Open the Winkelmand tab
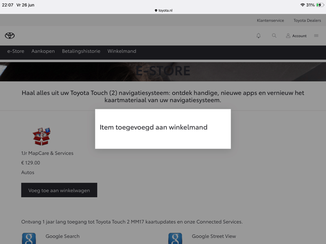Screen dimensions: 326x244 122,51
